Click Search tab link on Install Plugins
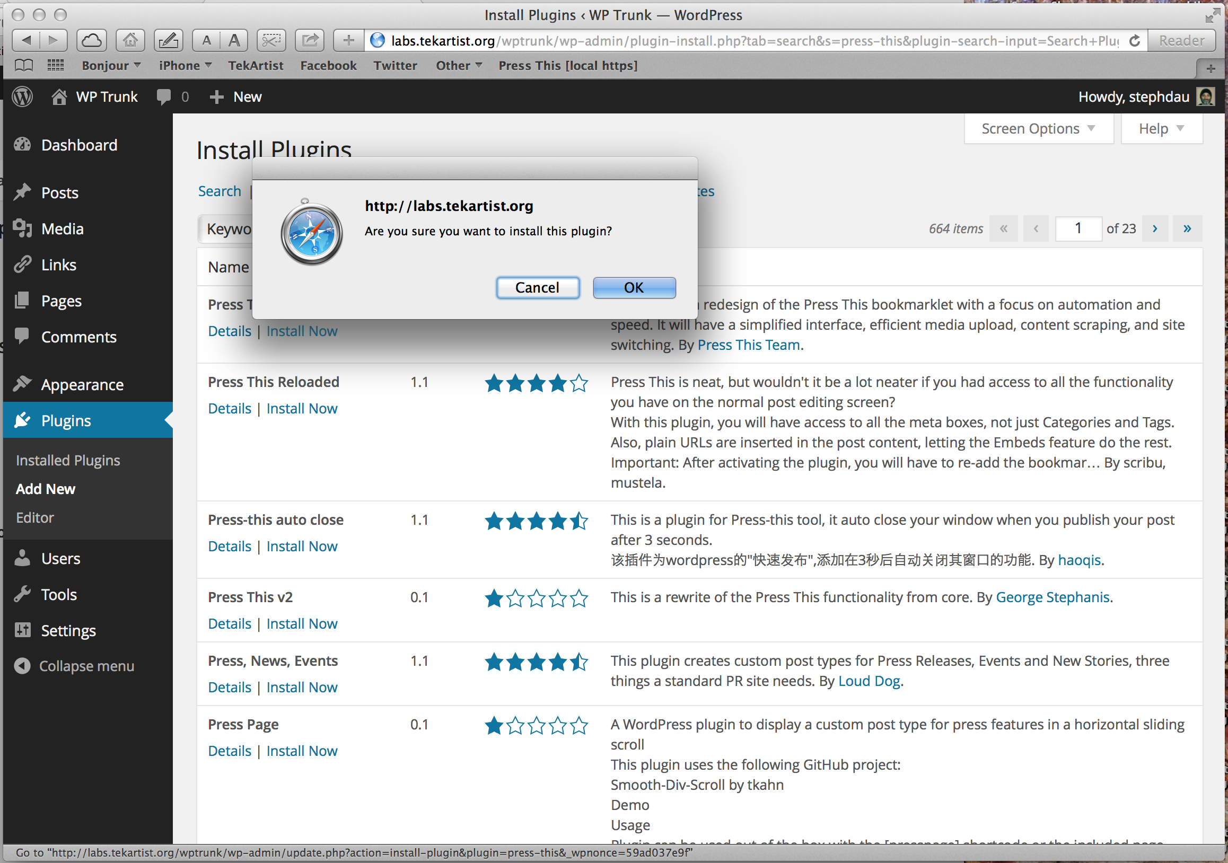 [x=220, y=191]
